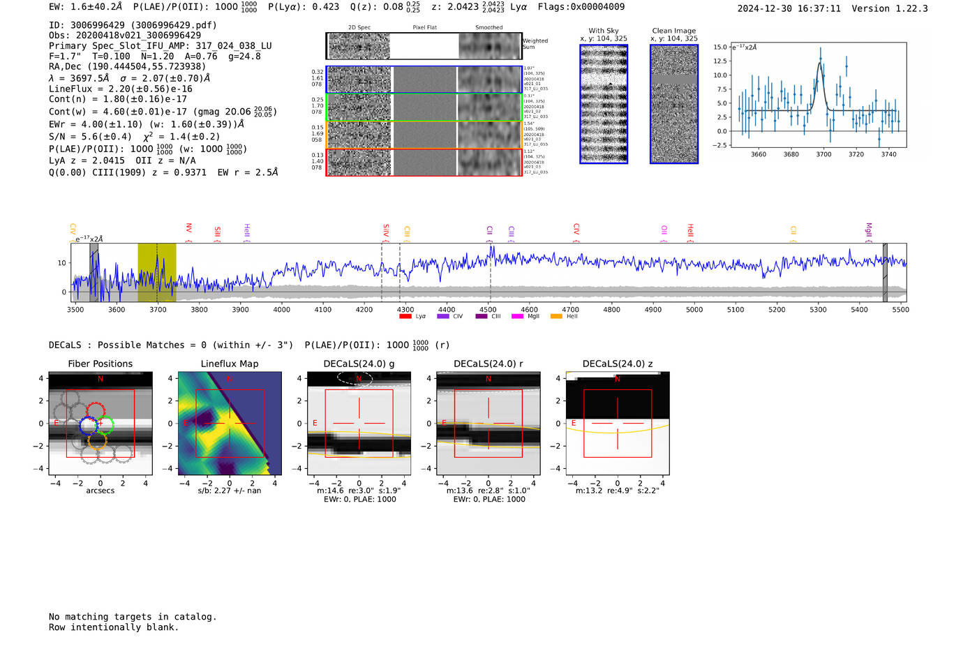The width and height of the screenshot is (977, 665).
Task: Click the dashed line marker near 4500
Action: tap(491, 272)
